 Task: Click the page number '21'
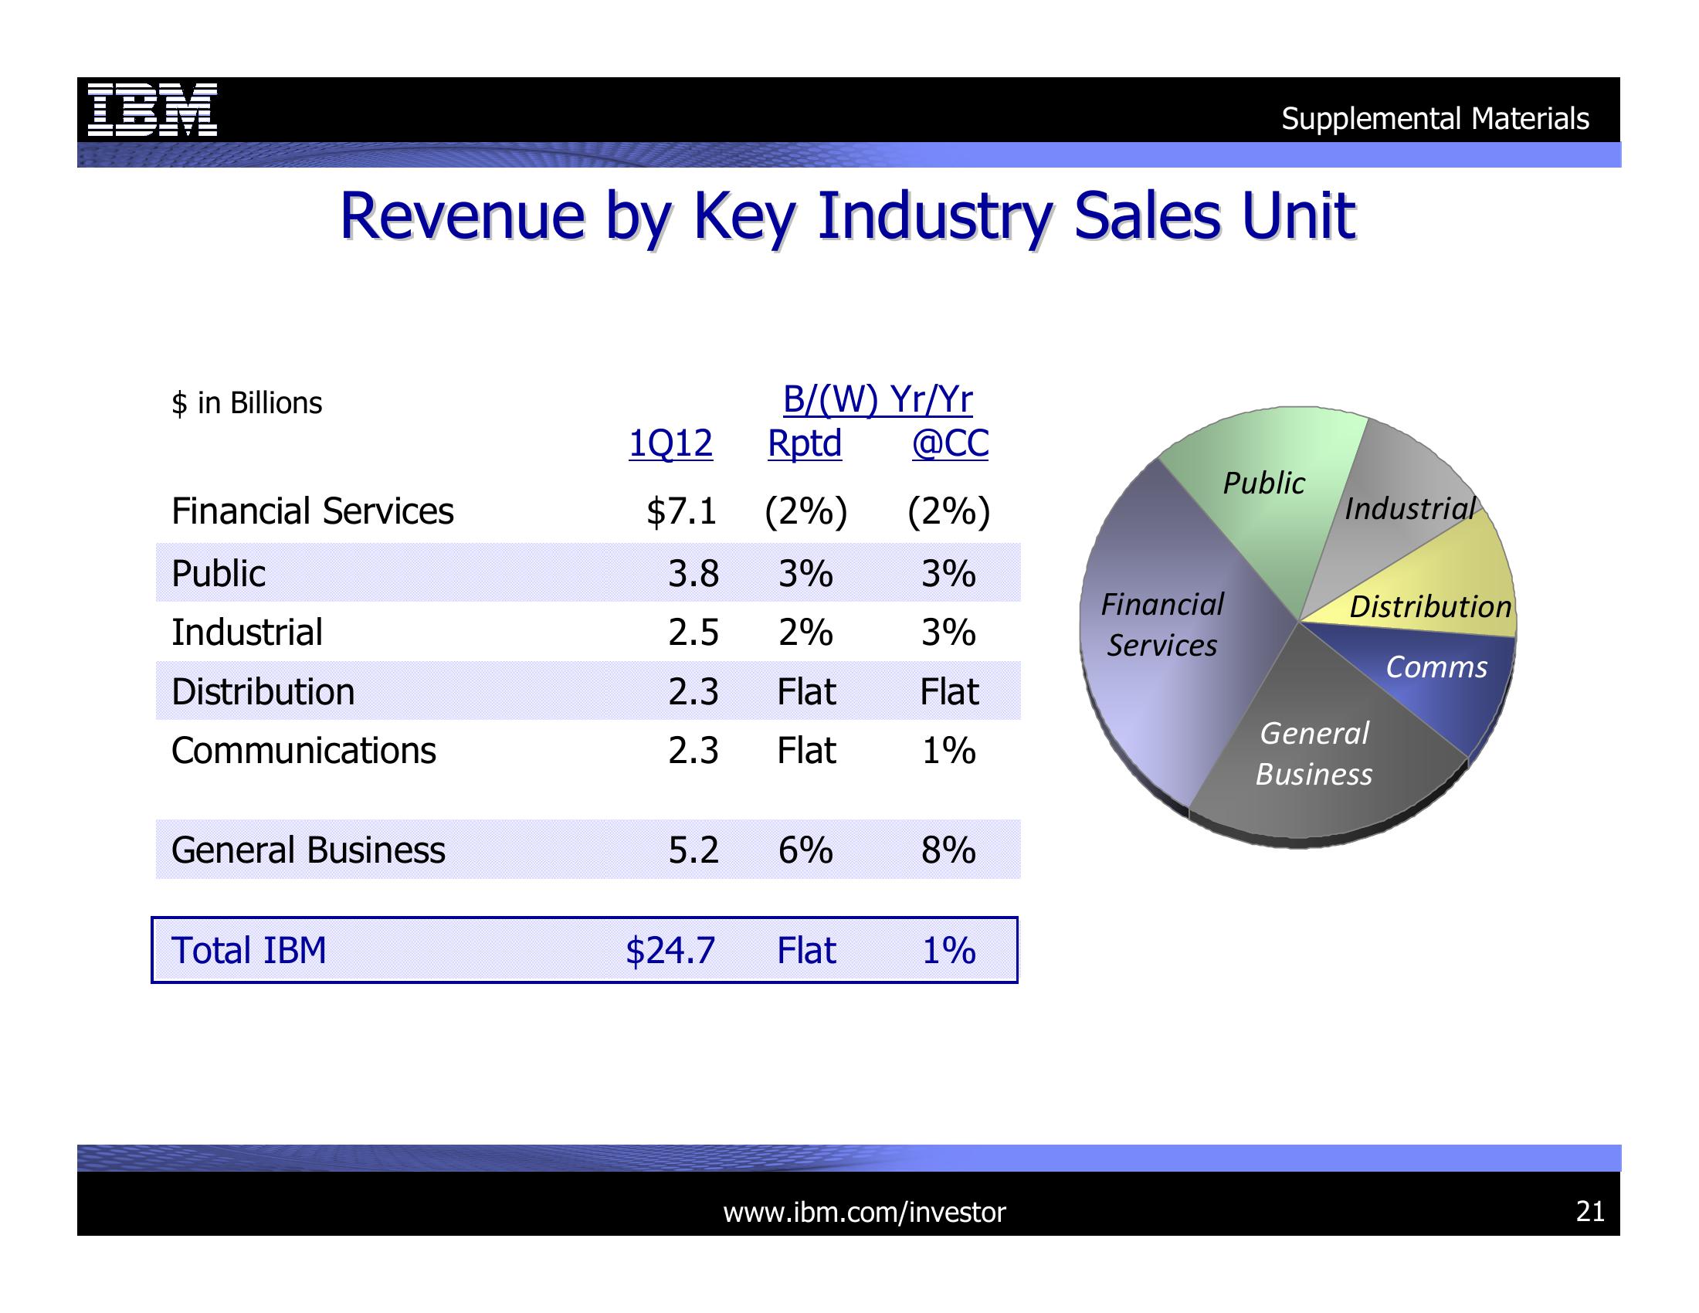[x=1590, y=1211]
